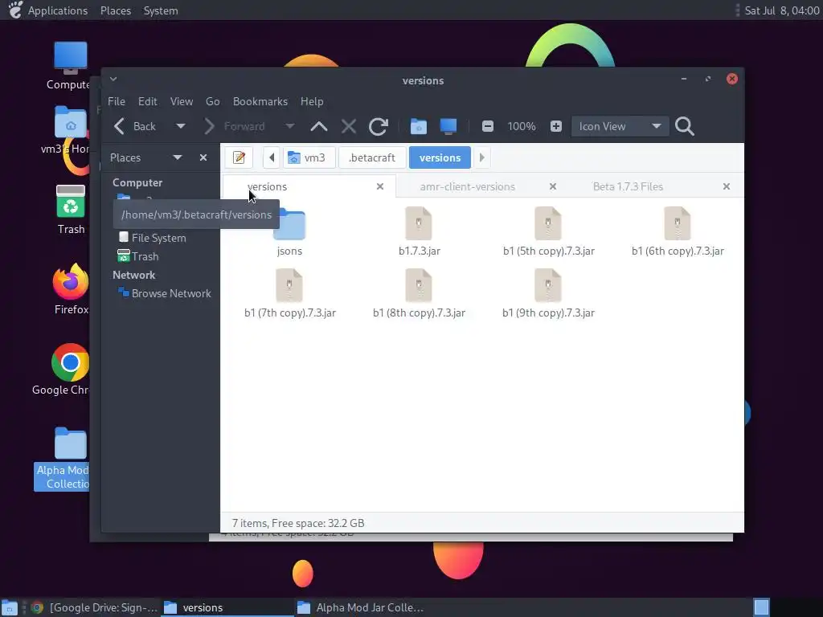The height and width of the screenshot is (617, 823).
Task: Reload the current folder
Action: point(379,126)
